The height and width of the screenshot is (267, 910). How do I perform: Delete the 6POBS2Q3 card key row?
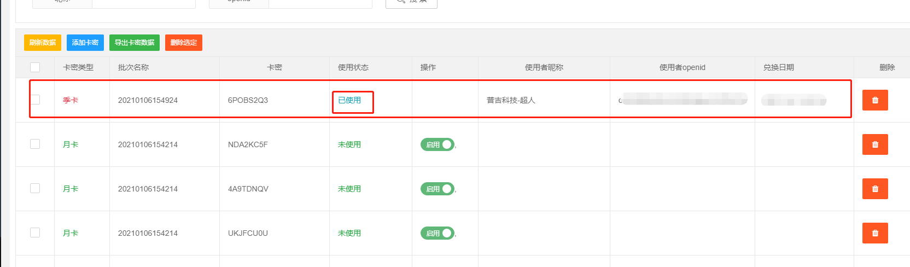click(875, 100)
